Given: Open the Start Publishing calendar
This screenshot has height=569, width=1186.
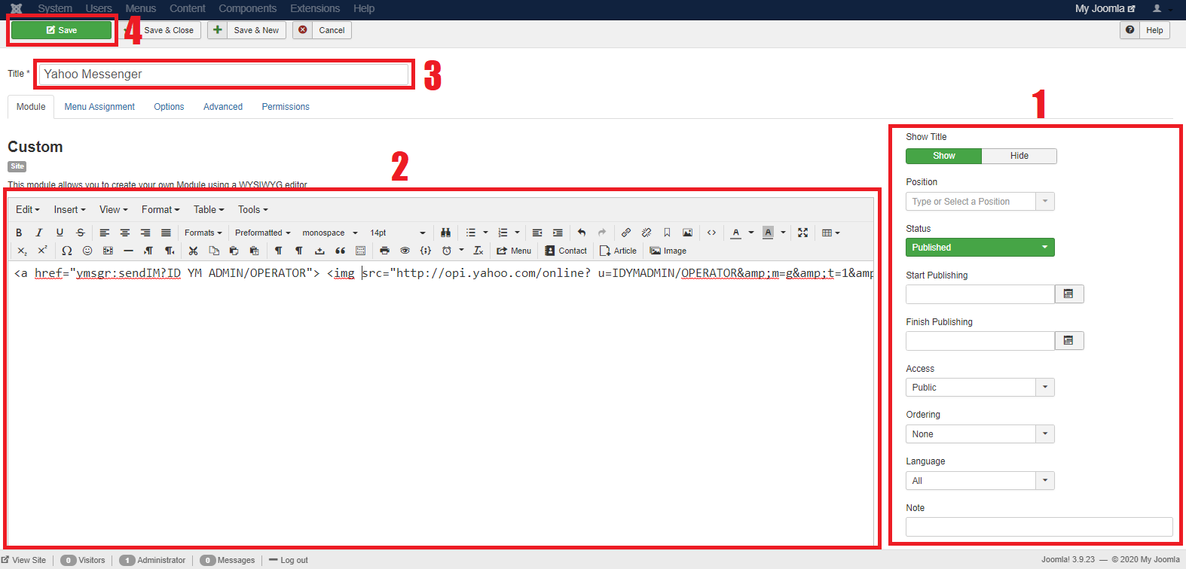Looking at the screenshot, I should tap(1068, 294).
